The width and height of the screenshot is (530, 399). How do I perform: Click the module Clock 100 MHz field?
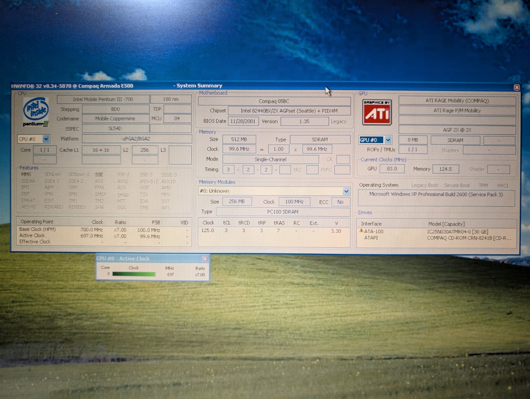tap(294, 201)
